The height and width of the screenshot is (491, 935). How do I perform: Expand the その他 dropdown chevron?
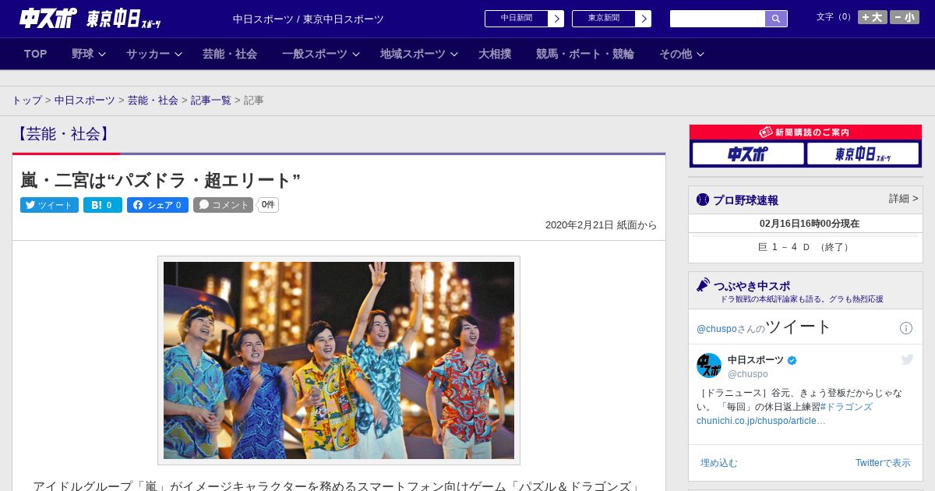(x=700, y=55)
